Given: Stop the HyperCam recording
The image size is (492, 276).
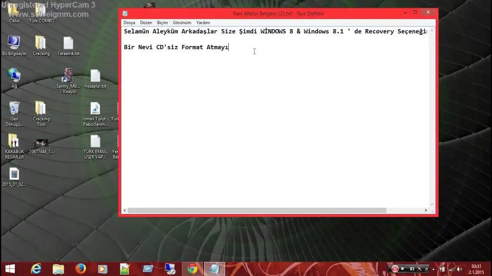Looking at the screenshot, I should (402, 269).
